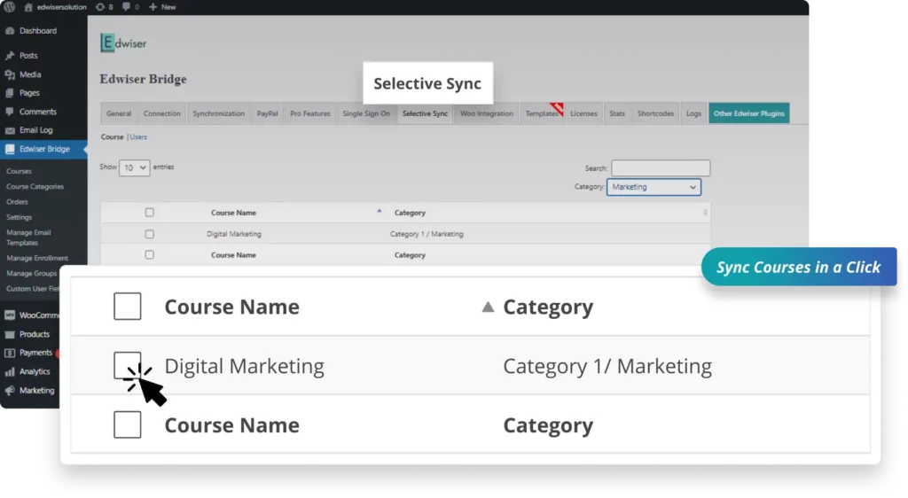
Task: Check the small Digital Marketing row checkbox
Action: click(149, 234)
